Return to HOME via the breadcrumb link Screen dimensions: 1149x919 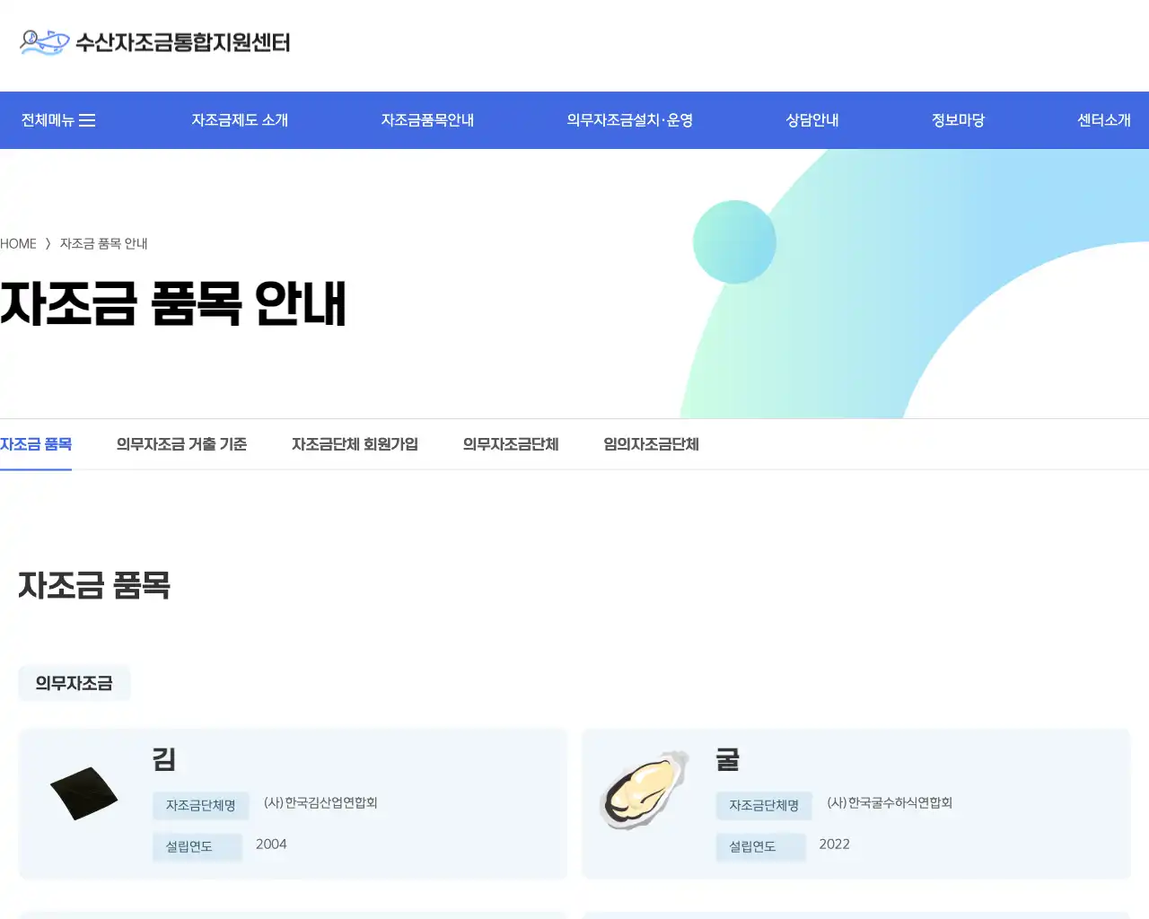(18, 243)
